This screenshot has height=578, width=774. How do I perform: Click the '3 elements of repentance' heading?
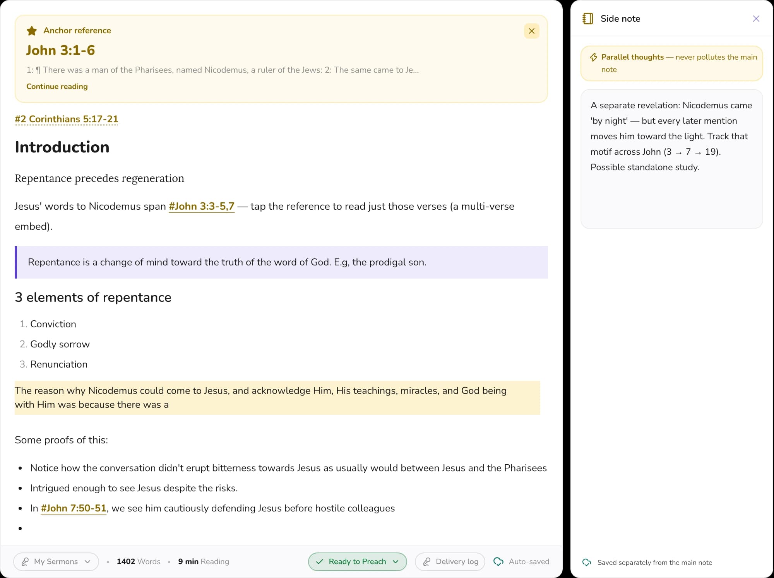93,297
